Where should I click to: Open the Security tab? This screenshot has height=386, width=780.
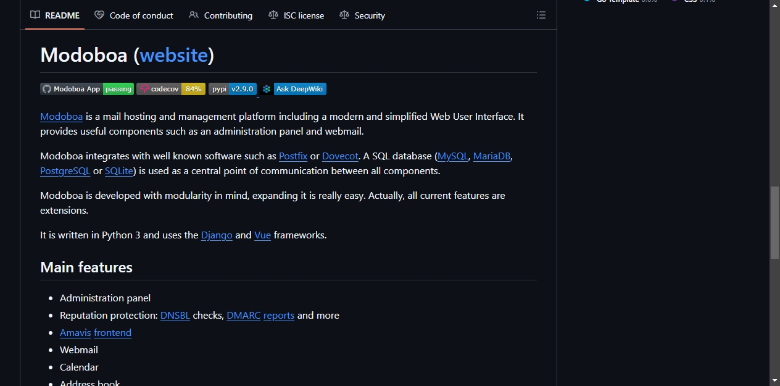[x=362, y=15]
